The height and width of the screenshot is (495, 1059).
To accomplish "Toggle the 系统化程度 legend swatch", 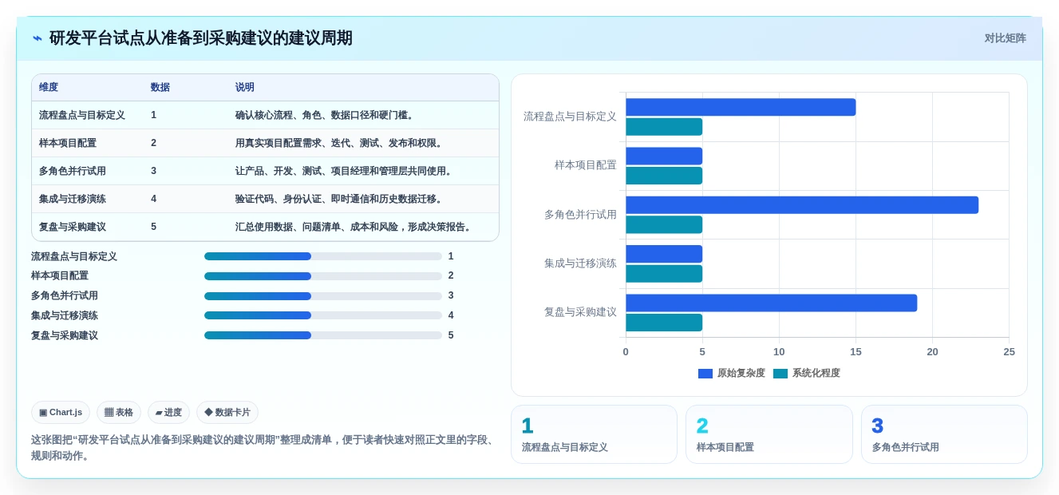I will tap(780, 374).
